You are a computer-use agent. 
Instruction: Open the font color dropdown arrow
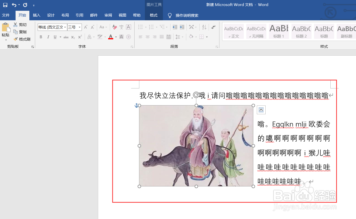point(116,37)
